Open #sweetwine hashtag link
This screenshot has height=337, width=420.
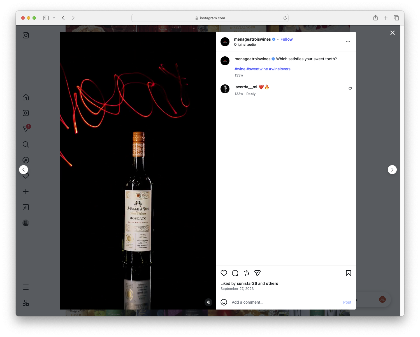(x=257, y=69)
